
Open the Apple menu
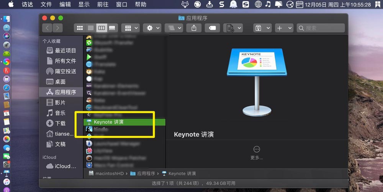[11, 4]
